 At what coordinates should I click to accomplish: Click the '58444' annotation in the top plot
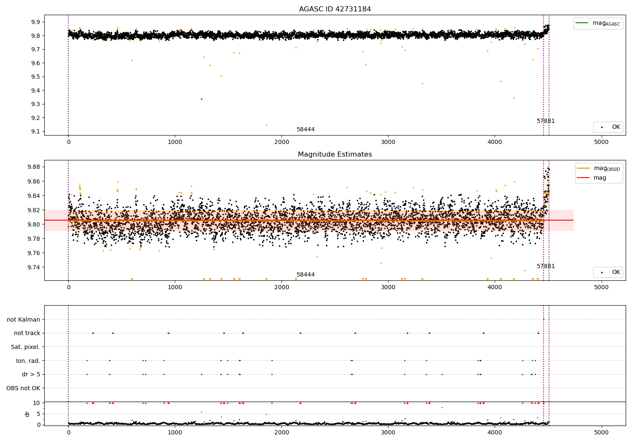(x=305, y=130)
